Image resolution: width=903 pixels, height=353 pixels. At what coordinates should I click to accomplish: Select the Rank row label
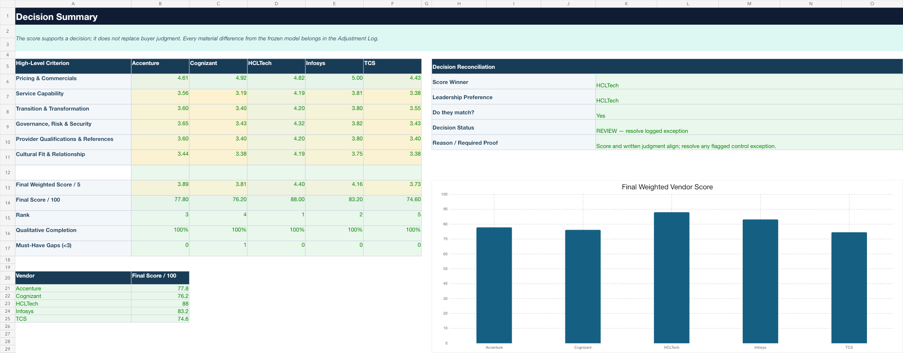(x=73, y=218)
